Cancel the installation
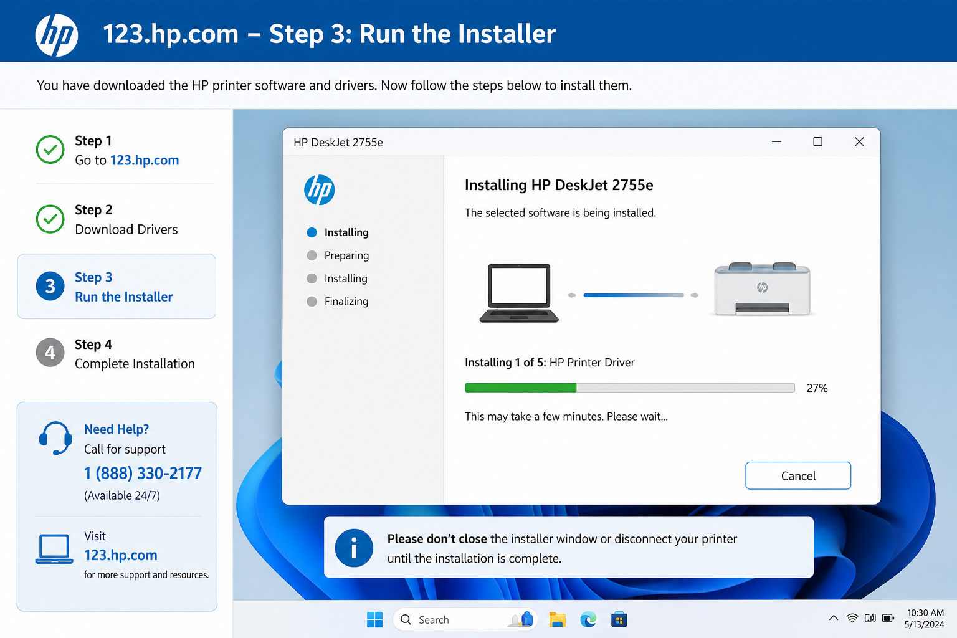The width and height of the screenshot is (957, 638). click(x=798, y=475)
